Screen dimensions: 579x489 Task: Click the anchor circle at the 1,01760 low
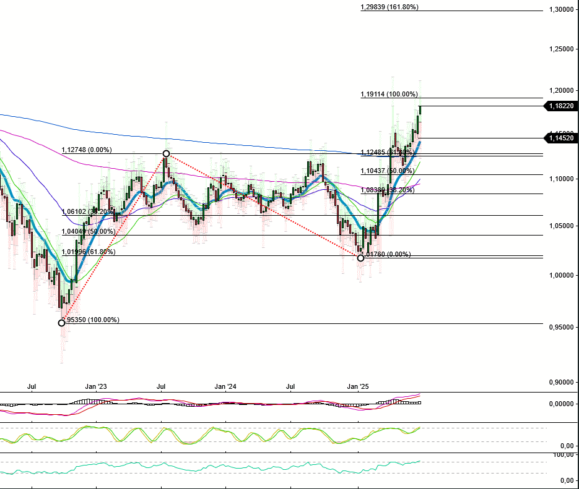point(360,258)
